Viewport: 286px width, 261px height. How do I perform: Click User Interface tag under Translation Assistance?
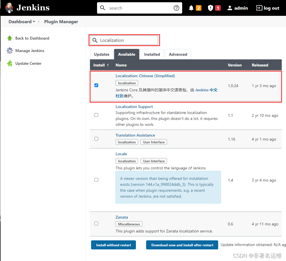[154, 142]
